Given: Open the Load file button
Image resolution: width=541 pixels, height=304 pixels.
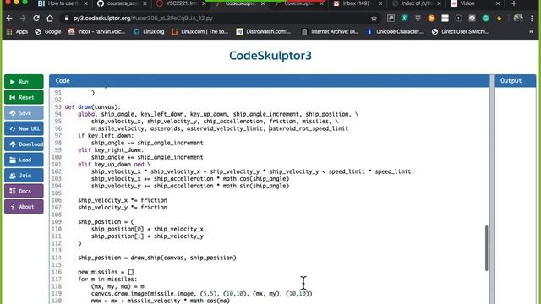Looking at the screenshot, I should coord(24,160).
